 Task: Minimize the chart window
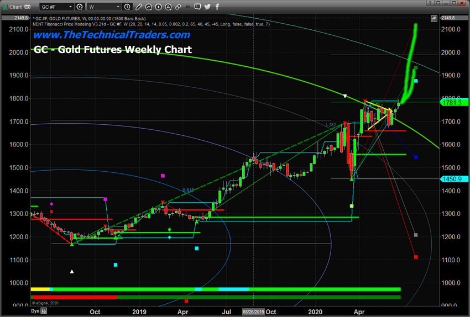pos(447,3)
